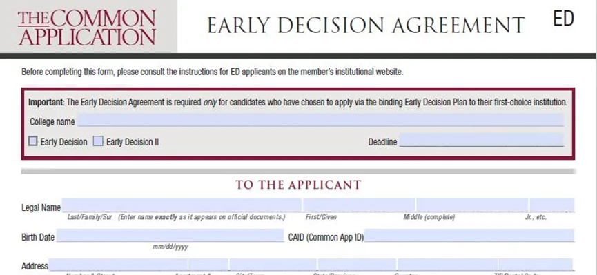
Task: Click the ED label in the header corner
Action: point(563,18)
